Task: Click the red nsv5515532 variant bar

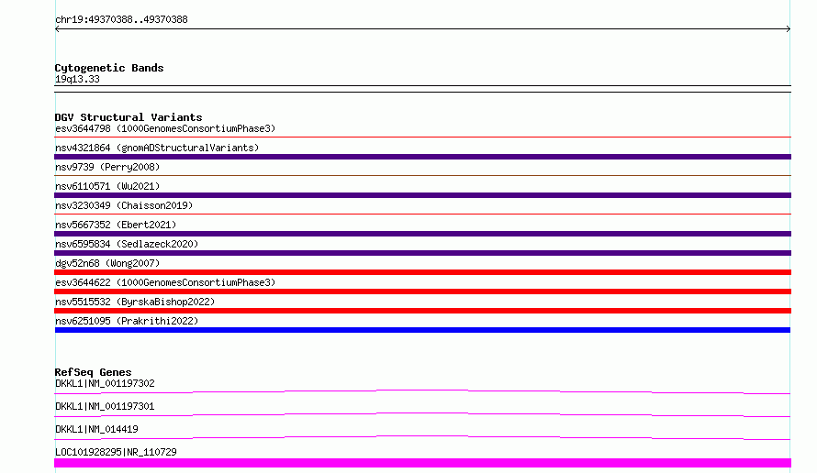Action: pyautogui.click(x=422, y=311)
